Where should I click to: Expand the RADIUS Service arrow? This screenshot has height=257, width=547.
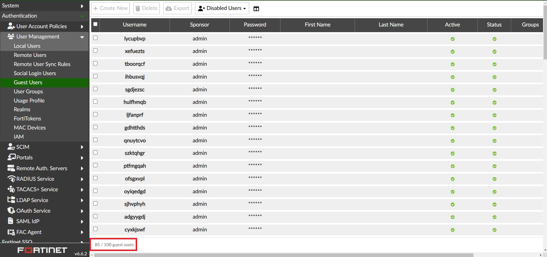(82, 179)
